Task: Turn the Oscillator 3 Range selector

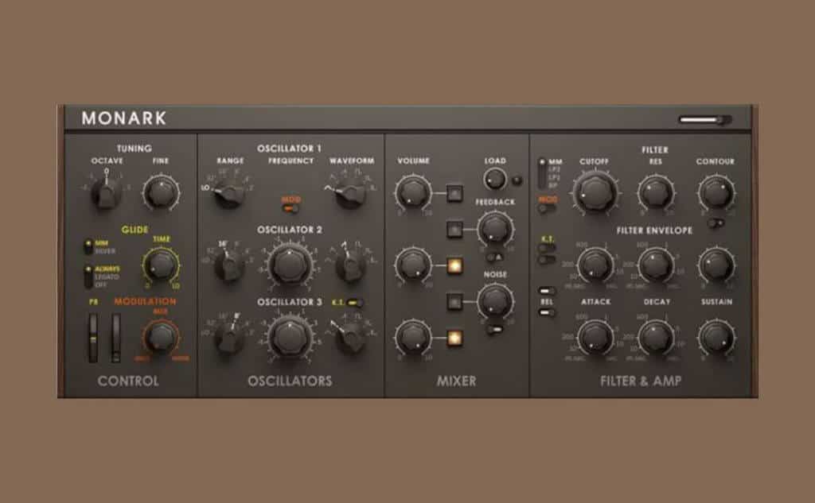Action: (x=229, y=338)
